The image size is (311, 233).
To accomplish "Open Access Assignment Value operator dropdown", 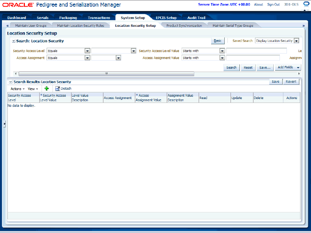I will click(222, 58).
